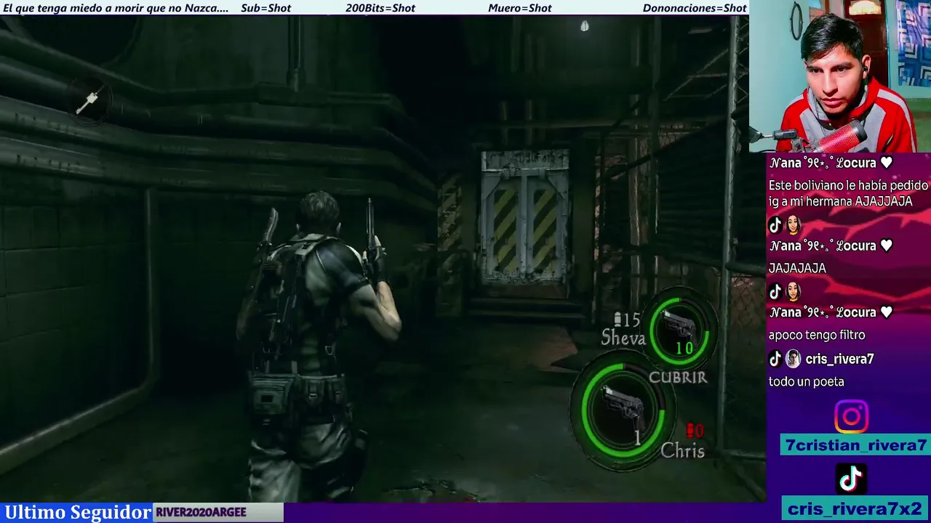Open the Instagram logo icon
Image resolution: width=931 pixels, height=523 pixels.
point(851,417)
